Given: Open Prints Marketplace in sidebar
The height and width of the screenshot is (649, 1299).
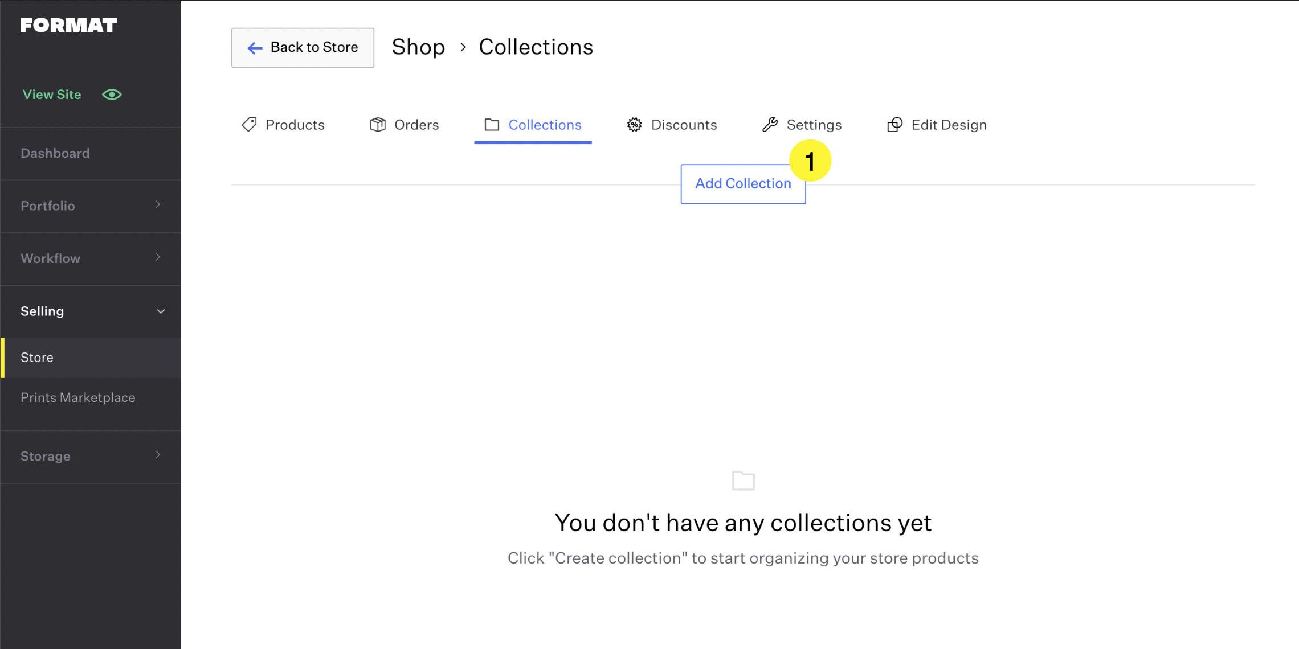Looking at the screenshot, I should click(78, 397).
